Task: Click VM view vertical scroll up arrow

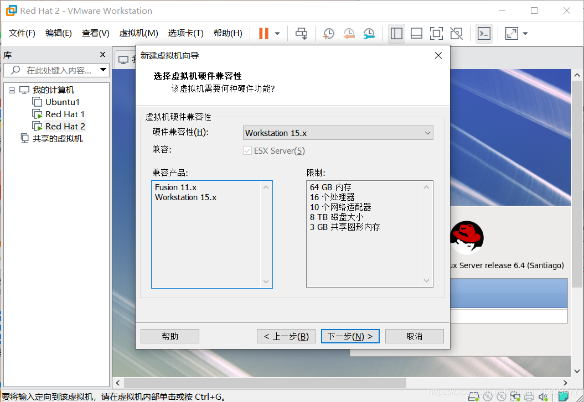Action: [x=577, y=75]
